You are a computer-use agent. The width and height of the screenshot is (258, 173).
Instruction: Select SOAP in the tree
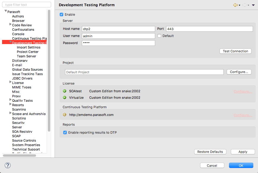(16, 136)
